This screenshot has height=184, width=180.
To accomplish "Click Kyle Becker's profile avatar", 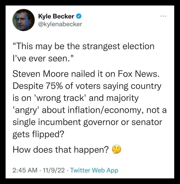I will pyautogui.click(x=23, y=20).
